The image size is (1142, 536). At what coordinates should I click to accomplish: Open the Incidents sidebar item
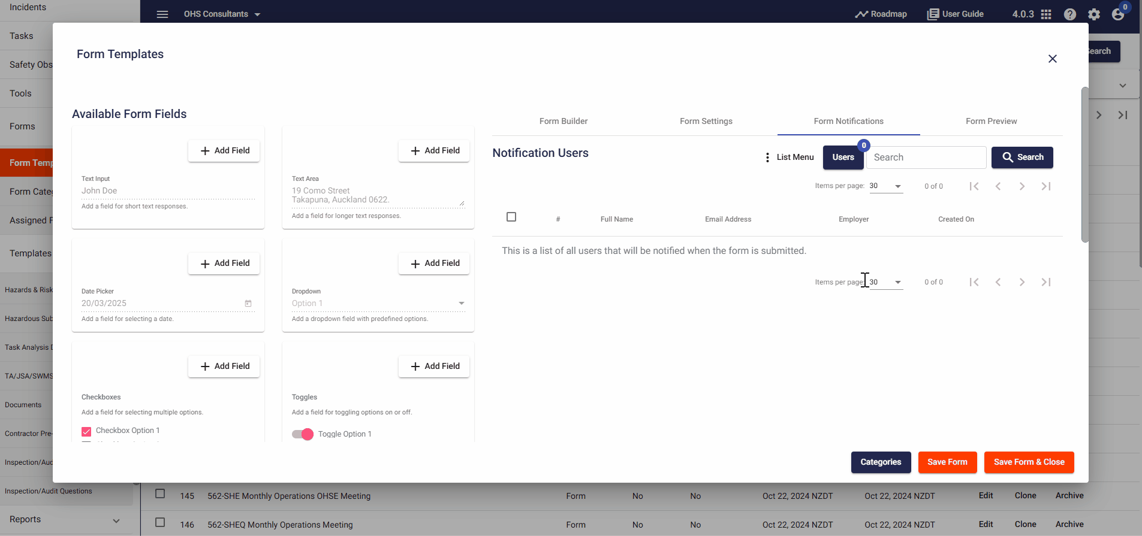pyautogui.click(x=28, y=7)
